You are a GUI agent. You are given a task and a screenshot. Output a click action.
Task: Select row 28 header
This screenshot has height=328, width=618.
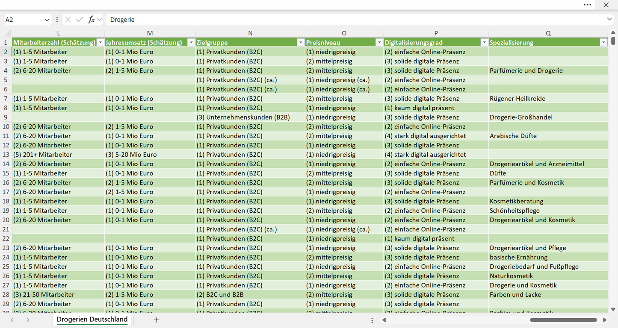pos(6,295)
